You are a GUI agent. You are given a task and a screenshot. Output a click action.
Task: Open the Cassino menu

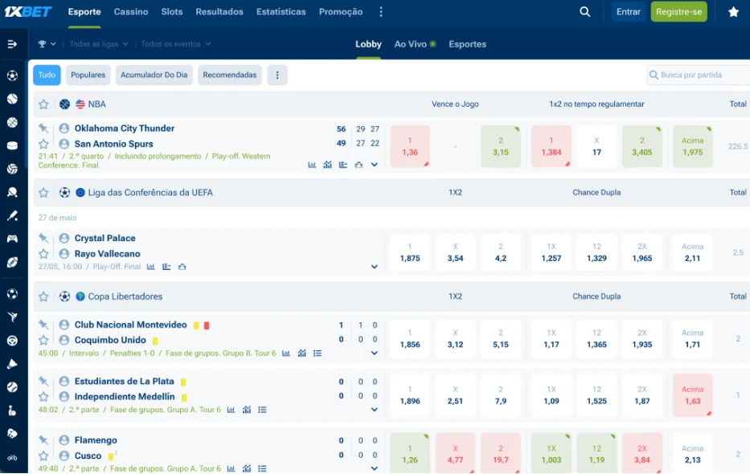pyautogui.click(x=131, y=12)
